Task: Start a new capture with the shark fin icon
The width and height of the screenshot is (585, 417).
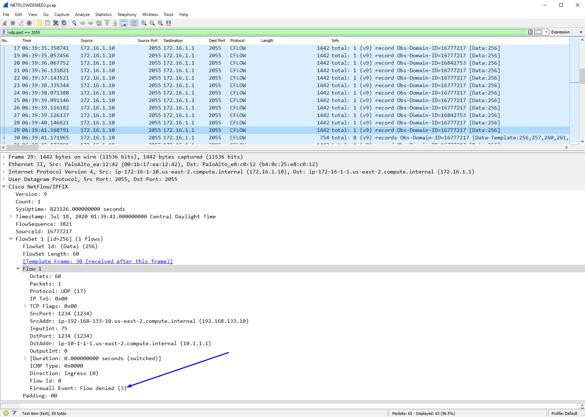Action: tap(4, 23)
